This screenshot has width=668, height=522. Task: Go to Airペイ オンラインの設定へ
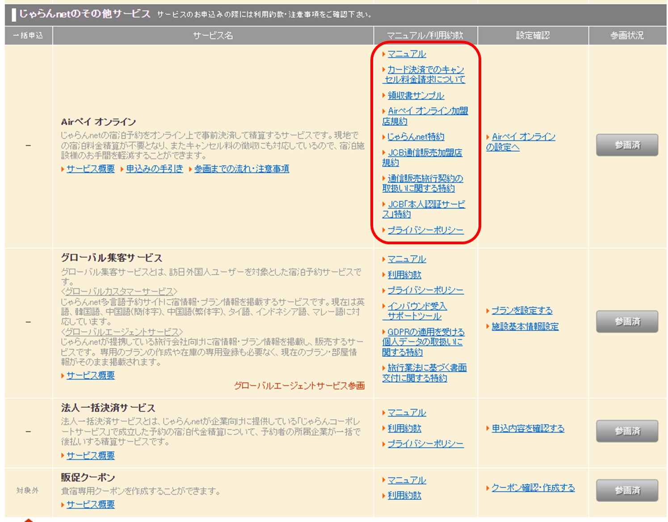point(523,137)
